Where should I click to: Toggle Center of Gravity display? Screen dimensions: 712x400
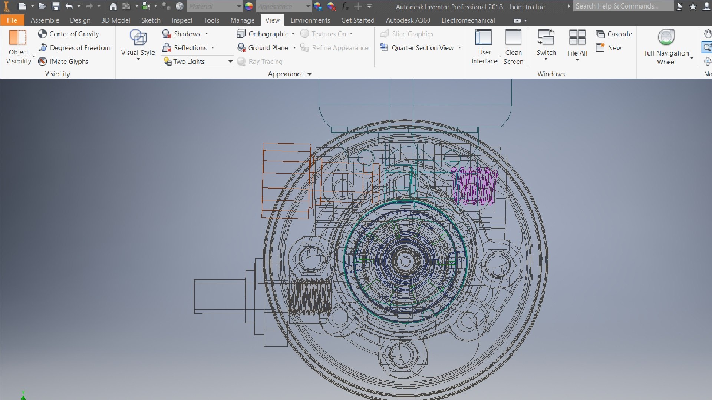tap(69, 34)
